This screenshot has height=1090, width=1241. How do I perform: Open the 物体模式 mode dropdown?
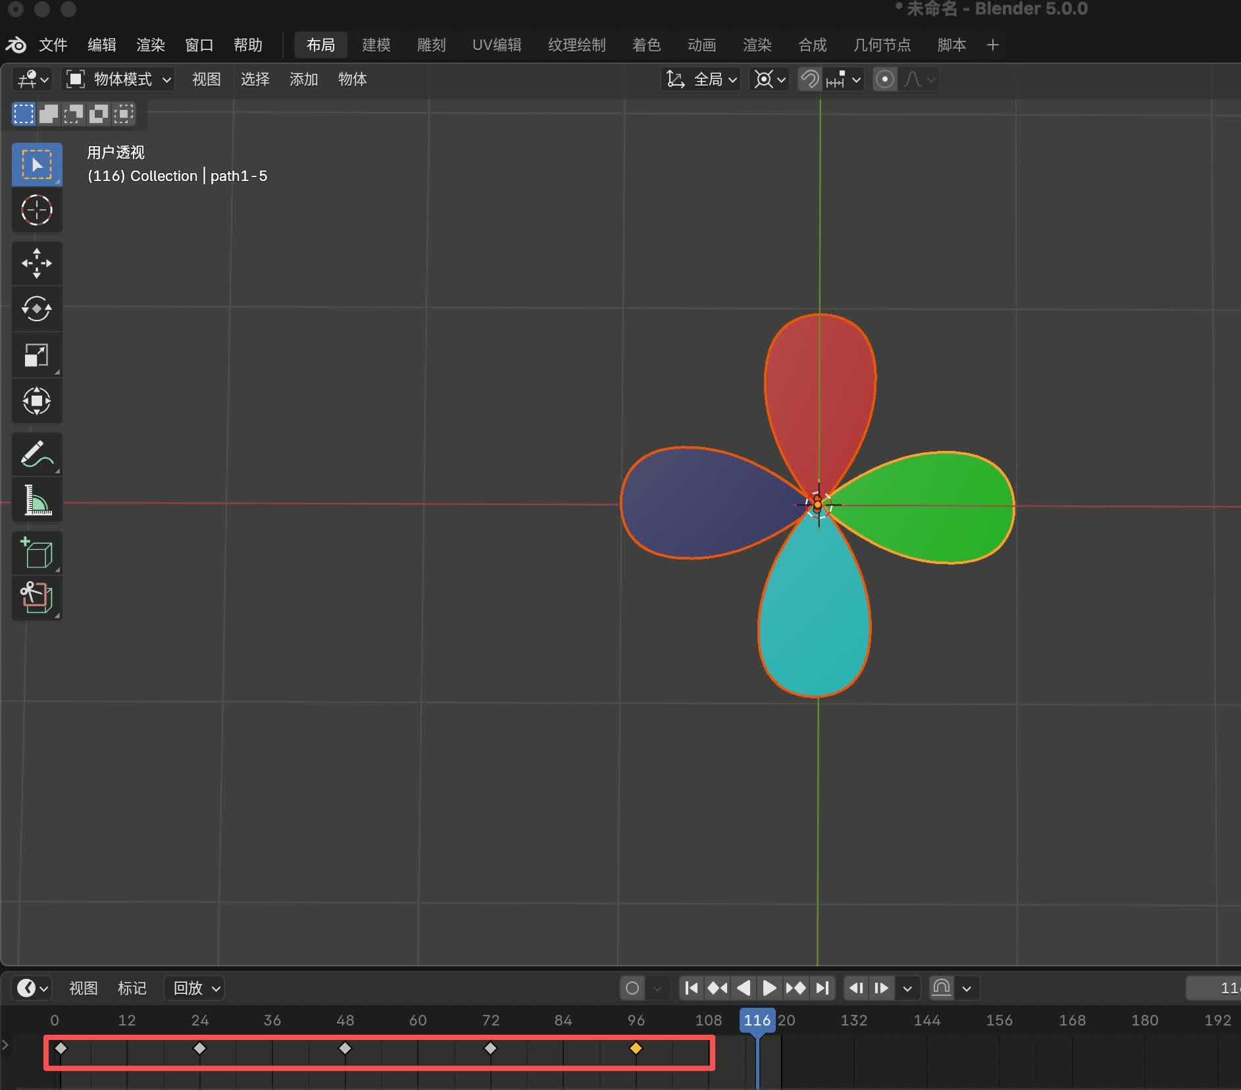(119, 80)
